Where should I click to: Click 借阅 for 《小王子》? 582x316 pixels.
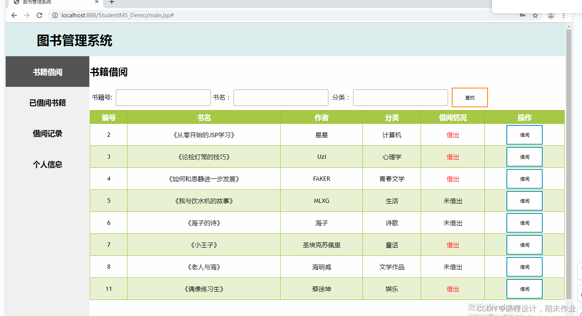click(525, 245)
